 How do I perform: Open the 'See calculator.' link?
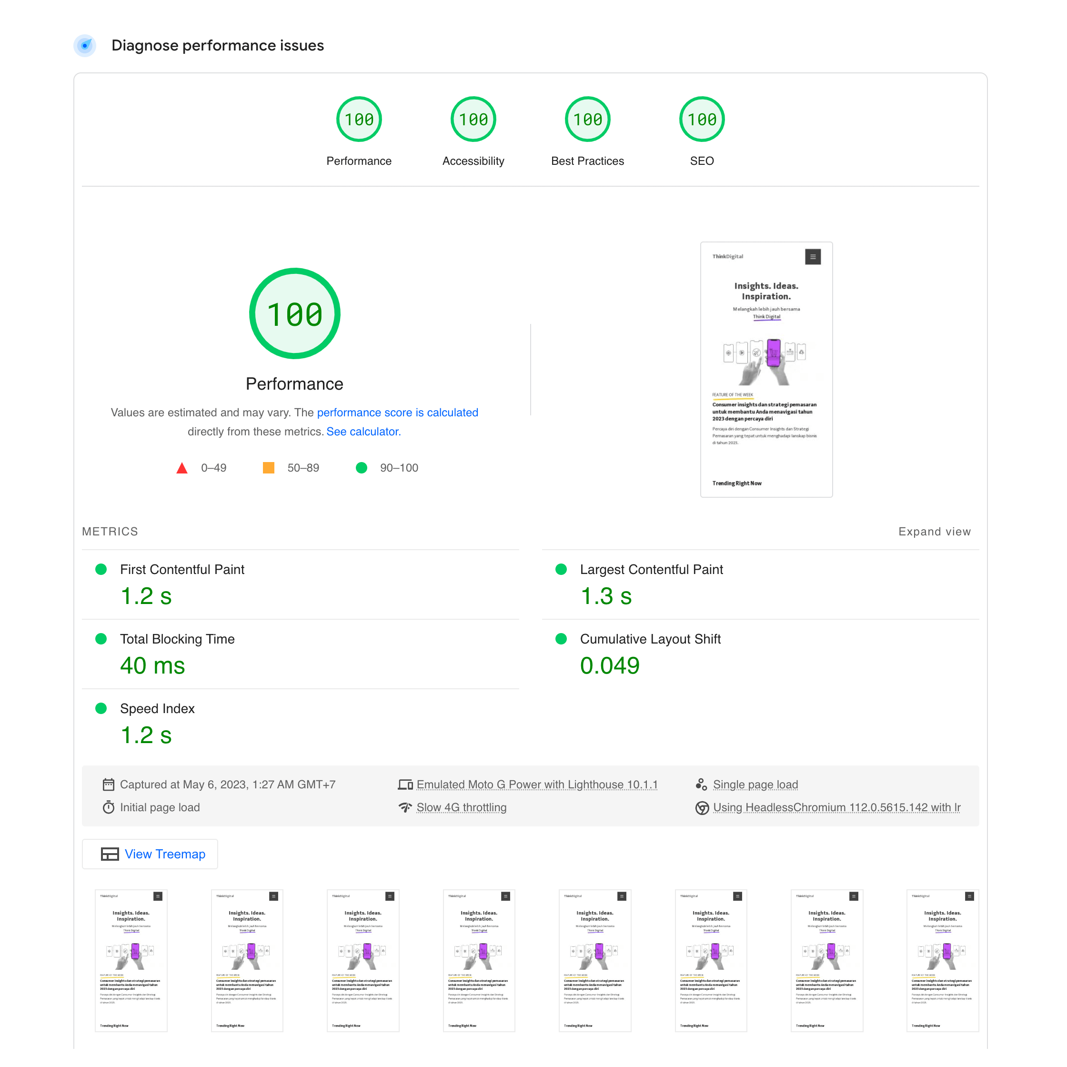(x=363, y=432)
